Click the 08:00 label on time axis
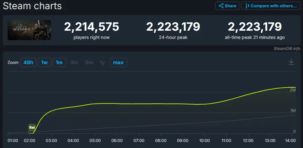The width and height of the screenshot is (303, 148). coord(161,140)
